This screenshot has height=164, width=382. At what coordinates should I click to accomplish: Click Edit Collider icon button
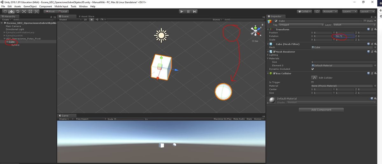point(314,78)
